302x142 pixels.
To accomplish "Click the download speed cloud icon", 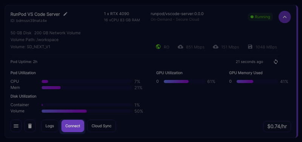I will tap(180, 47).
